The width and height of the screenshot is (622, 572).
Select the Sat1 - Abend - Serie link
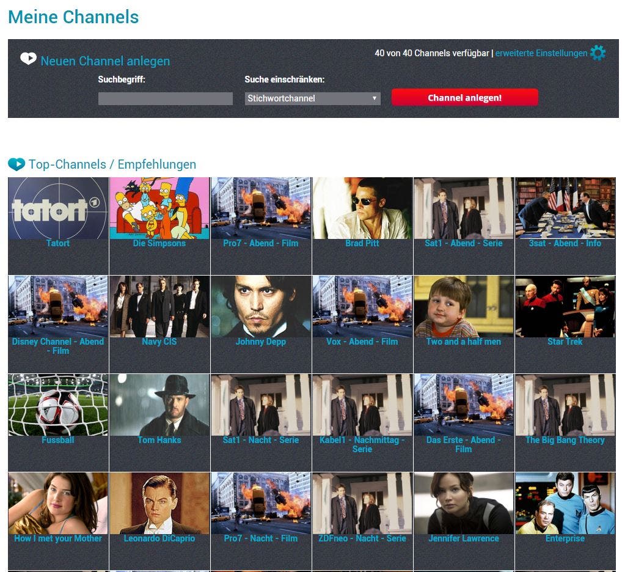(x=463, y=243)
